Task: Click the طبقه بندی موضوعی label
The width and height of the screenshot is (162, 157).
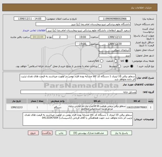Action: pos(143,61)
